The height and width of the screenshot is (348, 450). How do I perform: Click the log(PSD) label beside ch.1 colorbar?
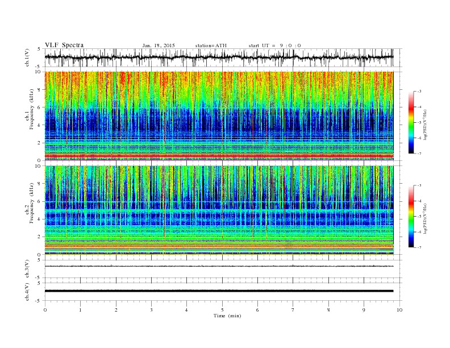(x=425, y=125)
